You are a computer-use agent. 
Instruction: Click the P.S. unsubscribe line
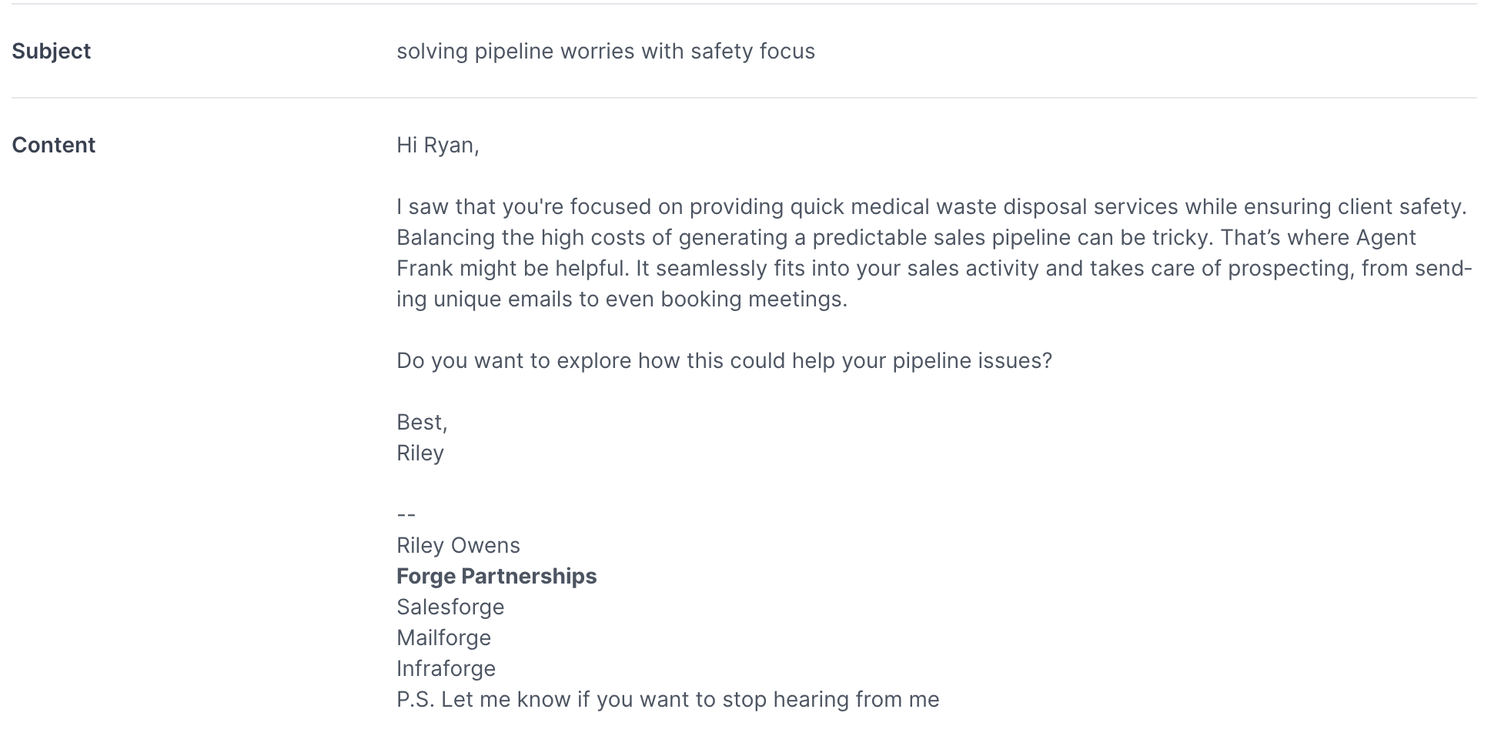coord(668,699)
